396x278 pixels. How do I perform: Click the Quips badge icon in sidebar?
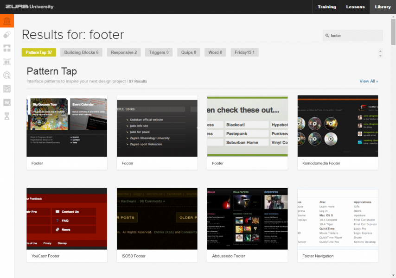(6, 34)
